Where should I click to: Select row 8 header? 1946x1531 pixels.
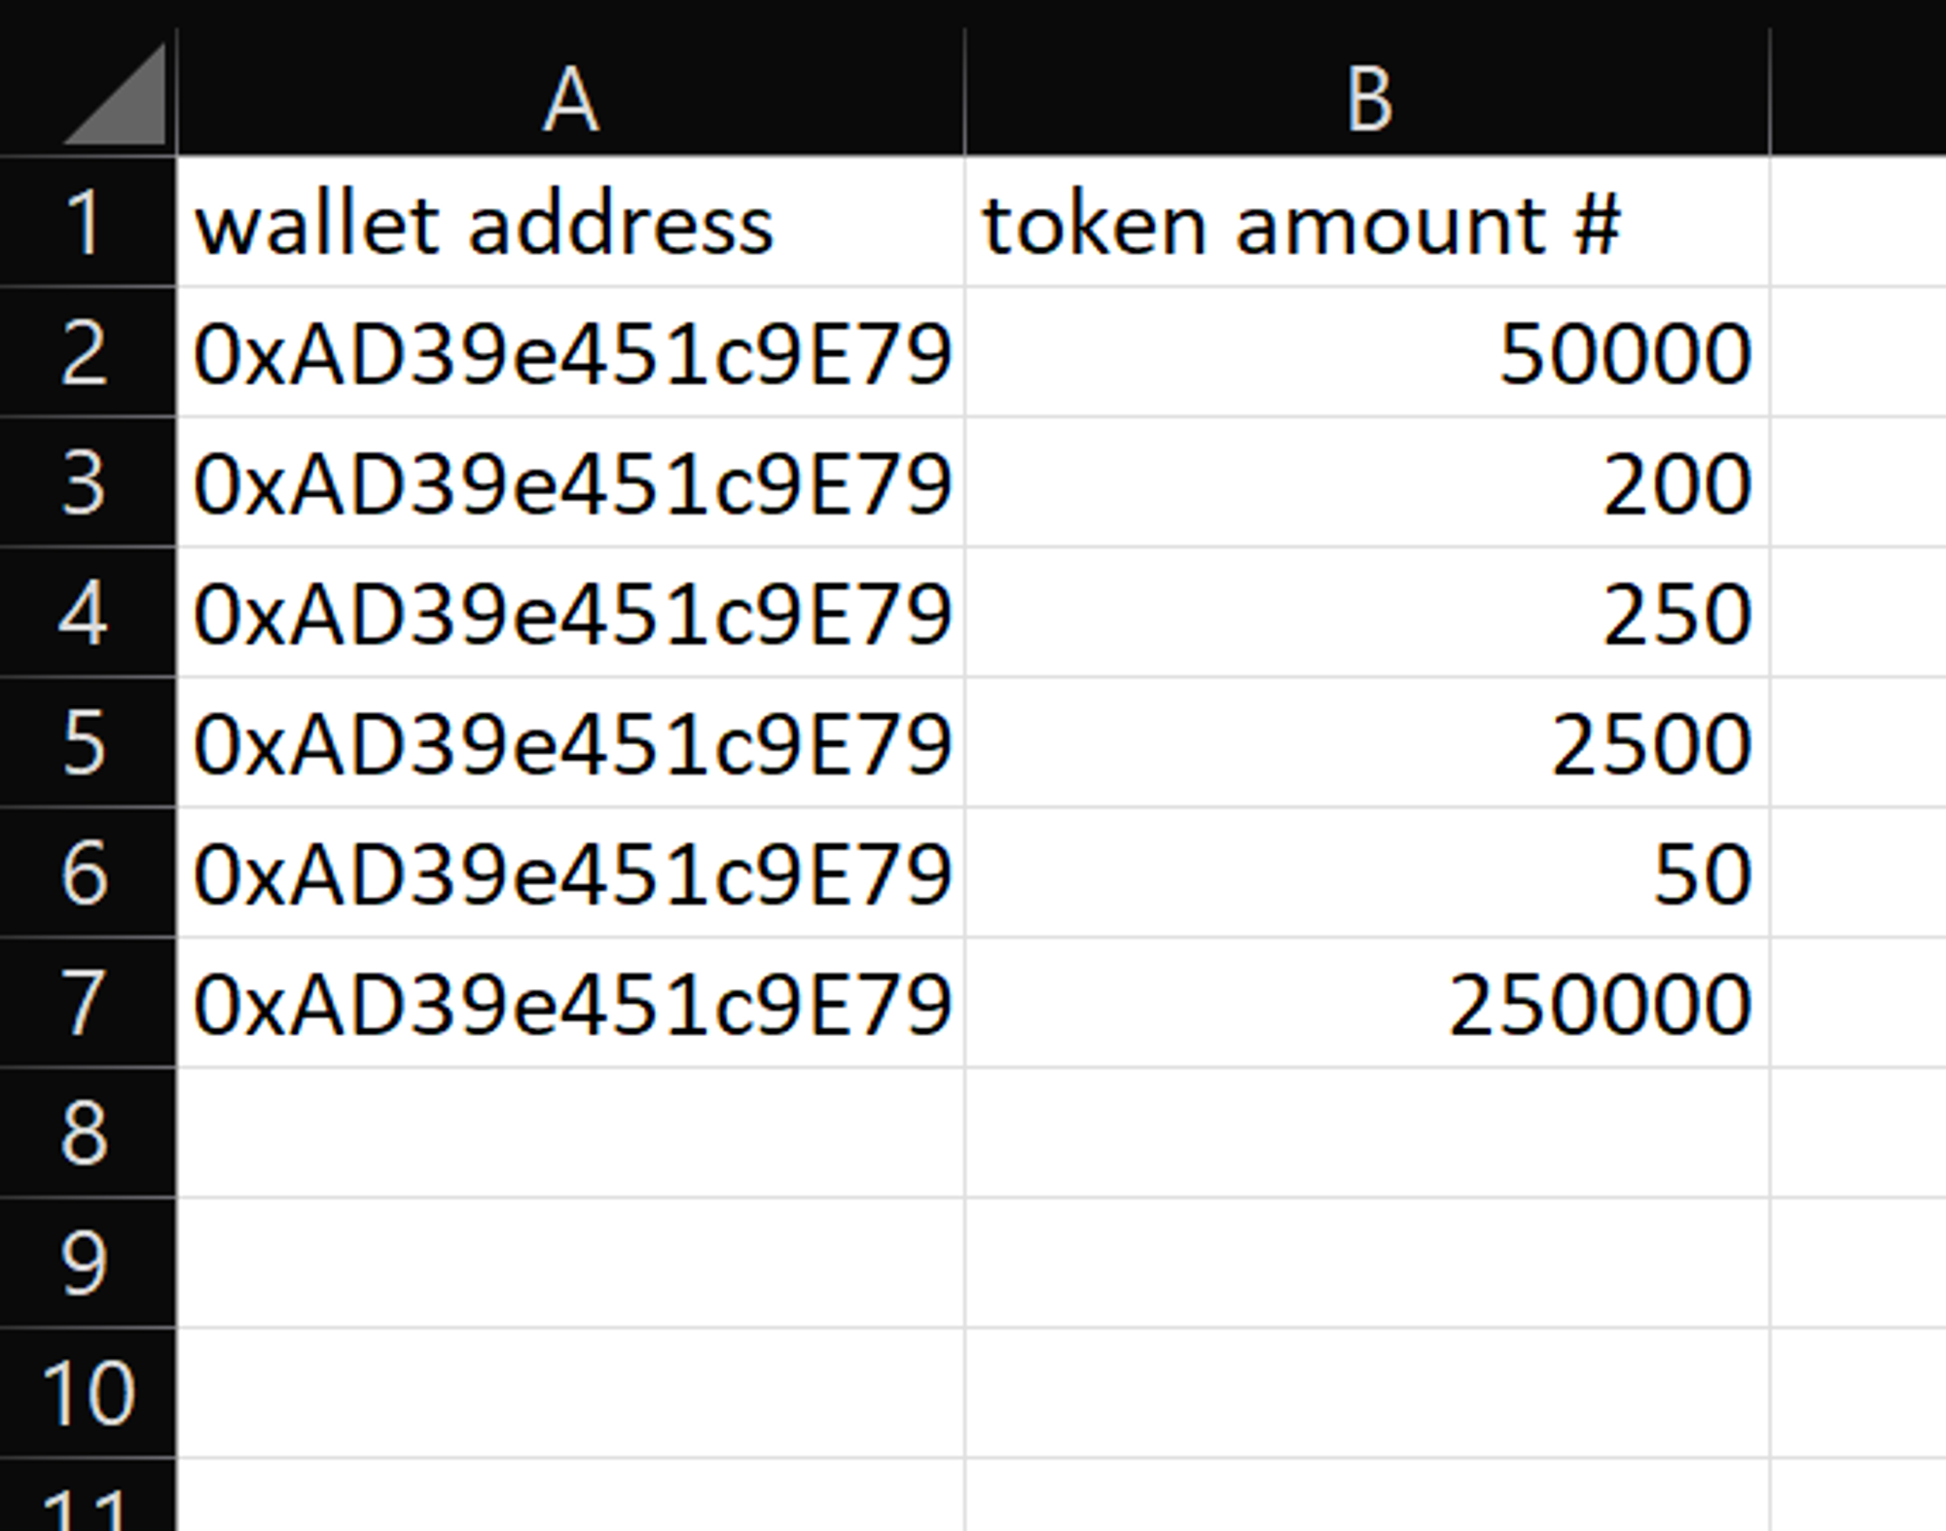[86, 1133]
